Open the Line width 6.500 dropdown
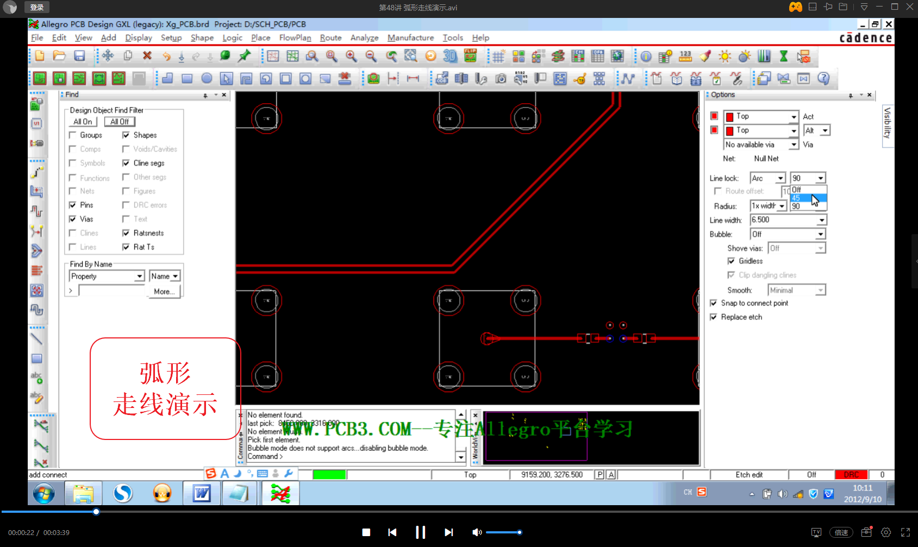The image size is (918, 547). click(x=821, y=220)
